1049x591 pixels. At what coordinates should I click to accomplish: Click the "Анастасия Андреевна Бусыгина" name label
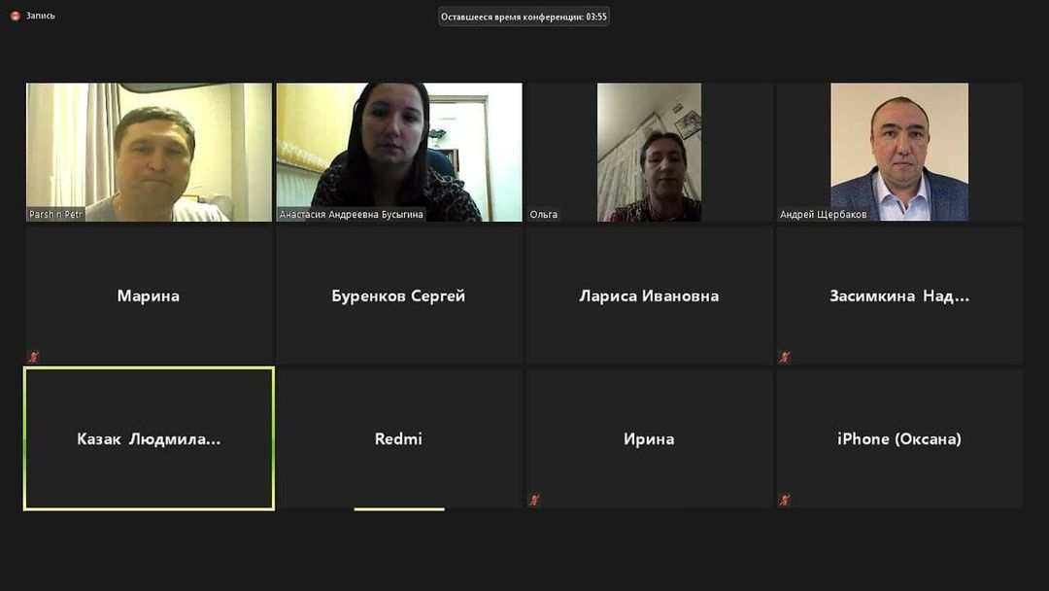coord(352,214)
